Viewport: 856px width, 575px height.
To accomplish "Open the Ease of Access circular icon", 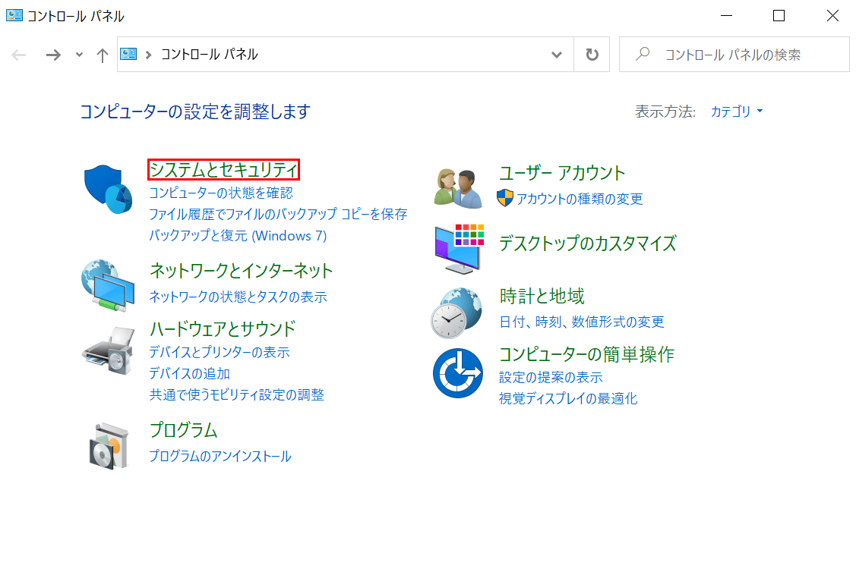I will [457, 373].
